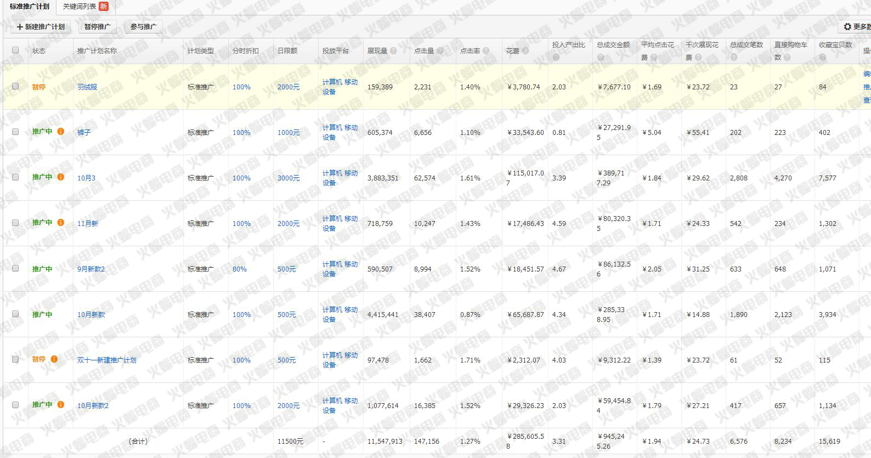Image resolution: width=871 pixels, height=458 pixels.
Task: Check the 双十一新建推广计划 checkbox
Action: click(15, 359)
